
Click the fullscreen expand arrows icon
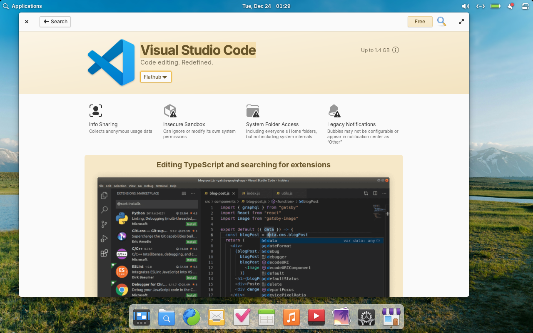(x=461, y=22)
